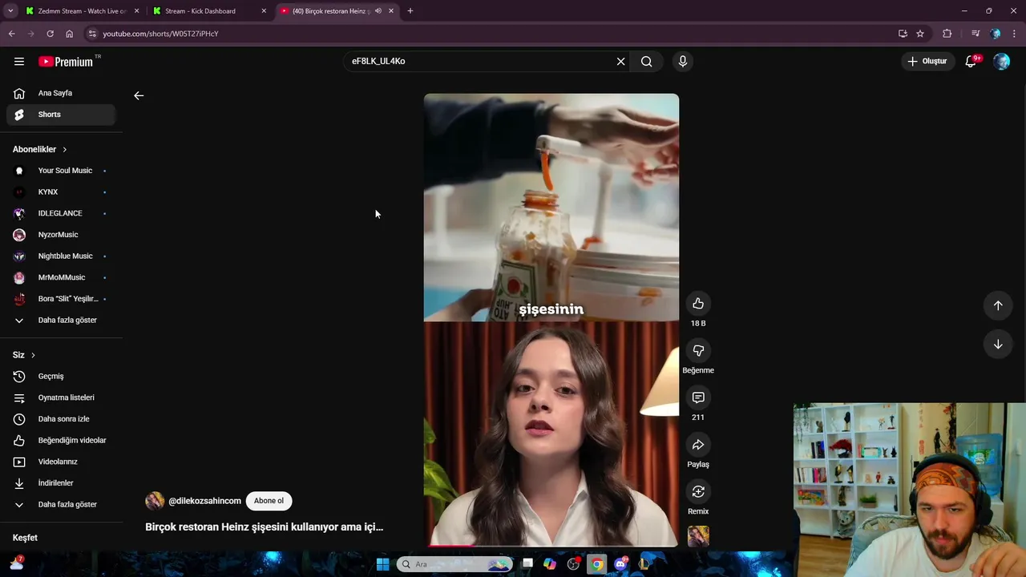The width and height of the screenshot is (1026, 577).
Task: Open Nightblue Music subscription
Action: 61,256
